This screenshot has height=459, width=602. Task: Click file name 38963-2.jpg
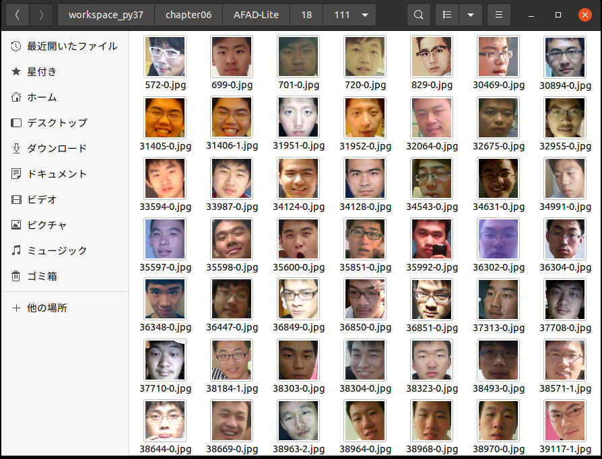pyautogui.click(x=298, y=449)
